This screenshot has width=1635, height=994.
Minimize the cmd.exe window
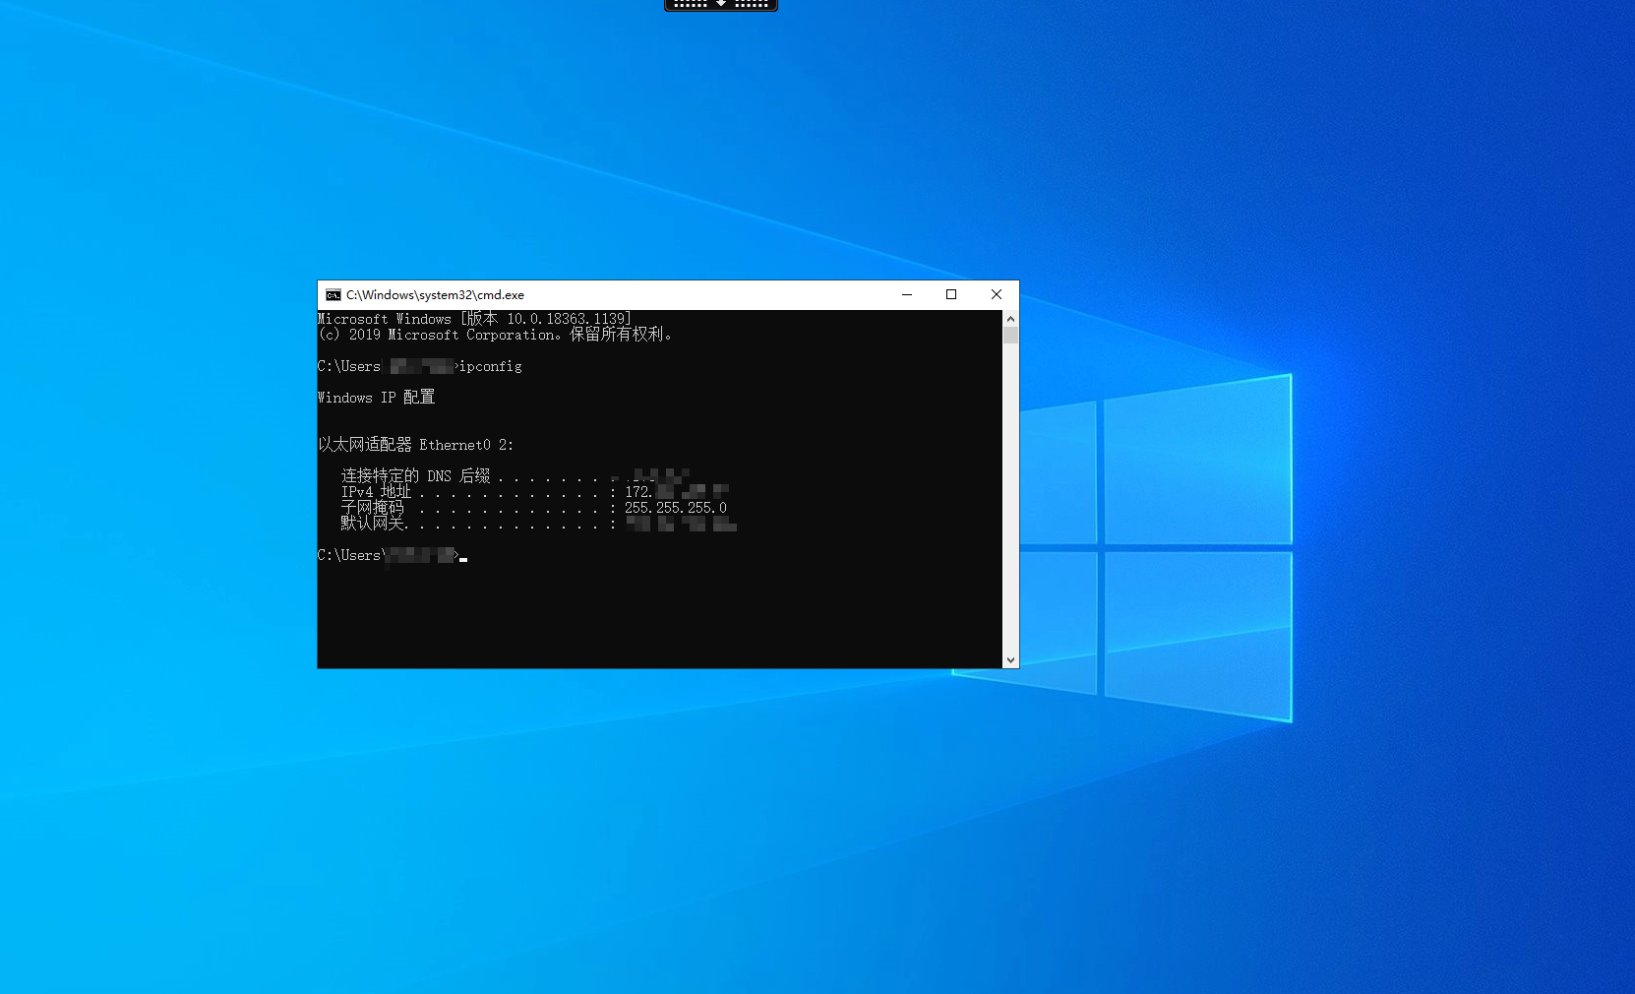point(907,295)
